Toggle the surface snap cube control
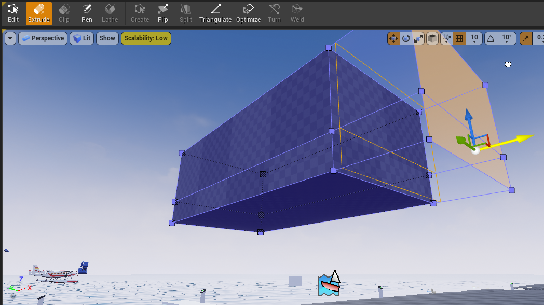This screenshot has width=544, height=305. pos(432,38)
